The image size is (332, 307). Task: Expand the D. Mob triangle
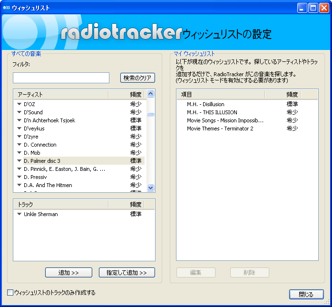tap(20, 152)
